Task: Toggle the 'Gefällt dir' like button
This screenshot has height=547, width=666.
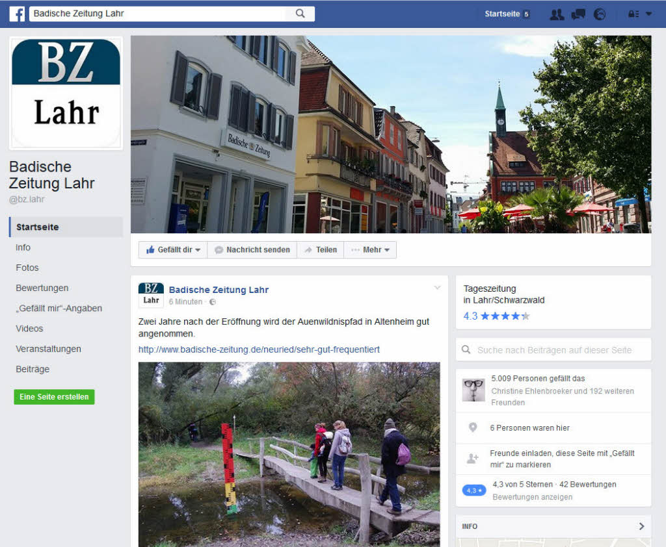Action: tap(172, 250)
